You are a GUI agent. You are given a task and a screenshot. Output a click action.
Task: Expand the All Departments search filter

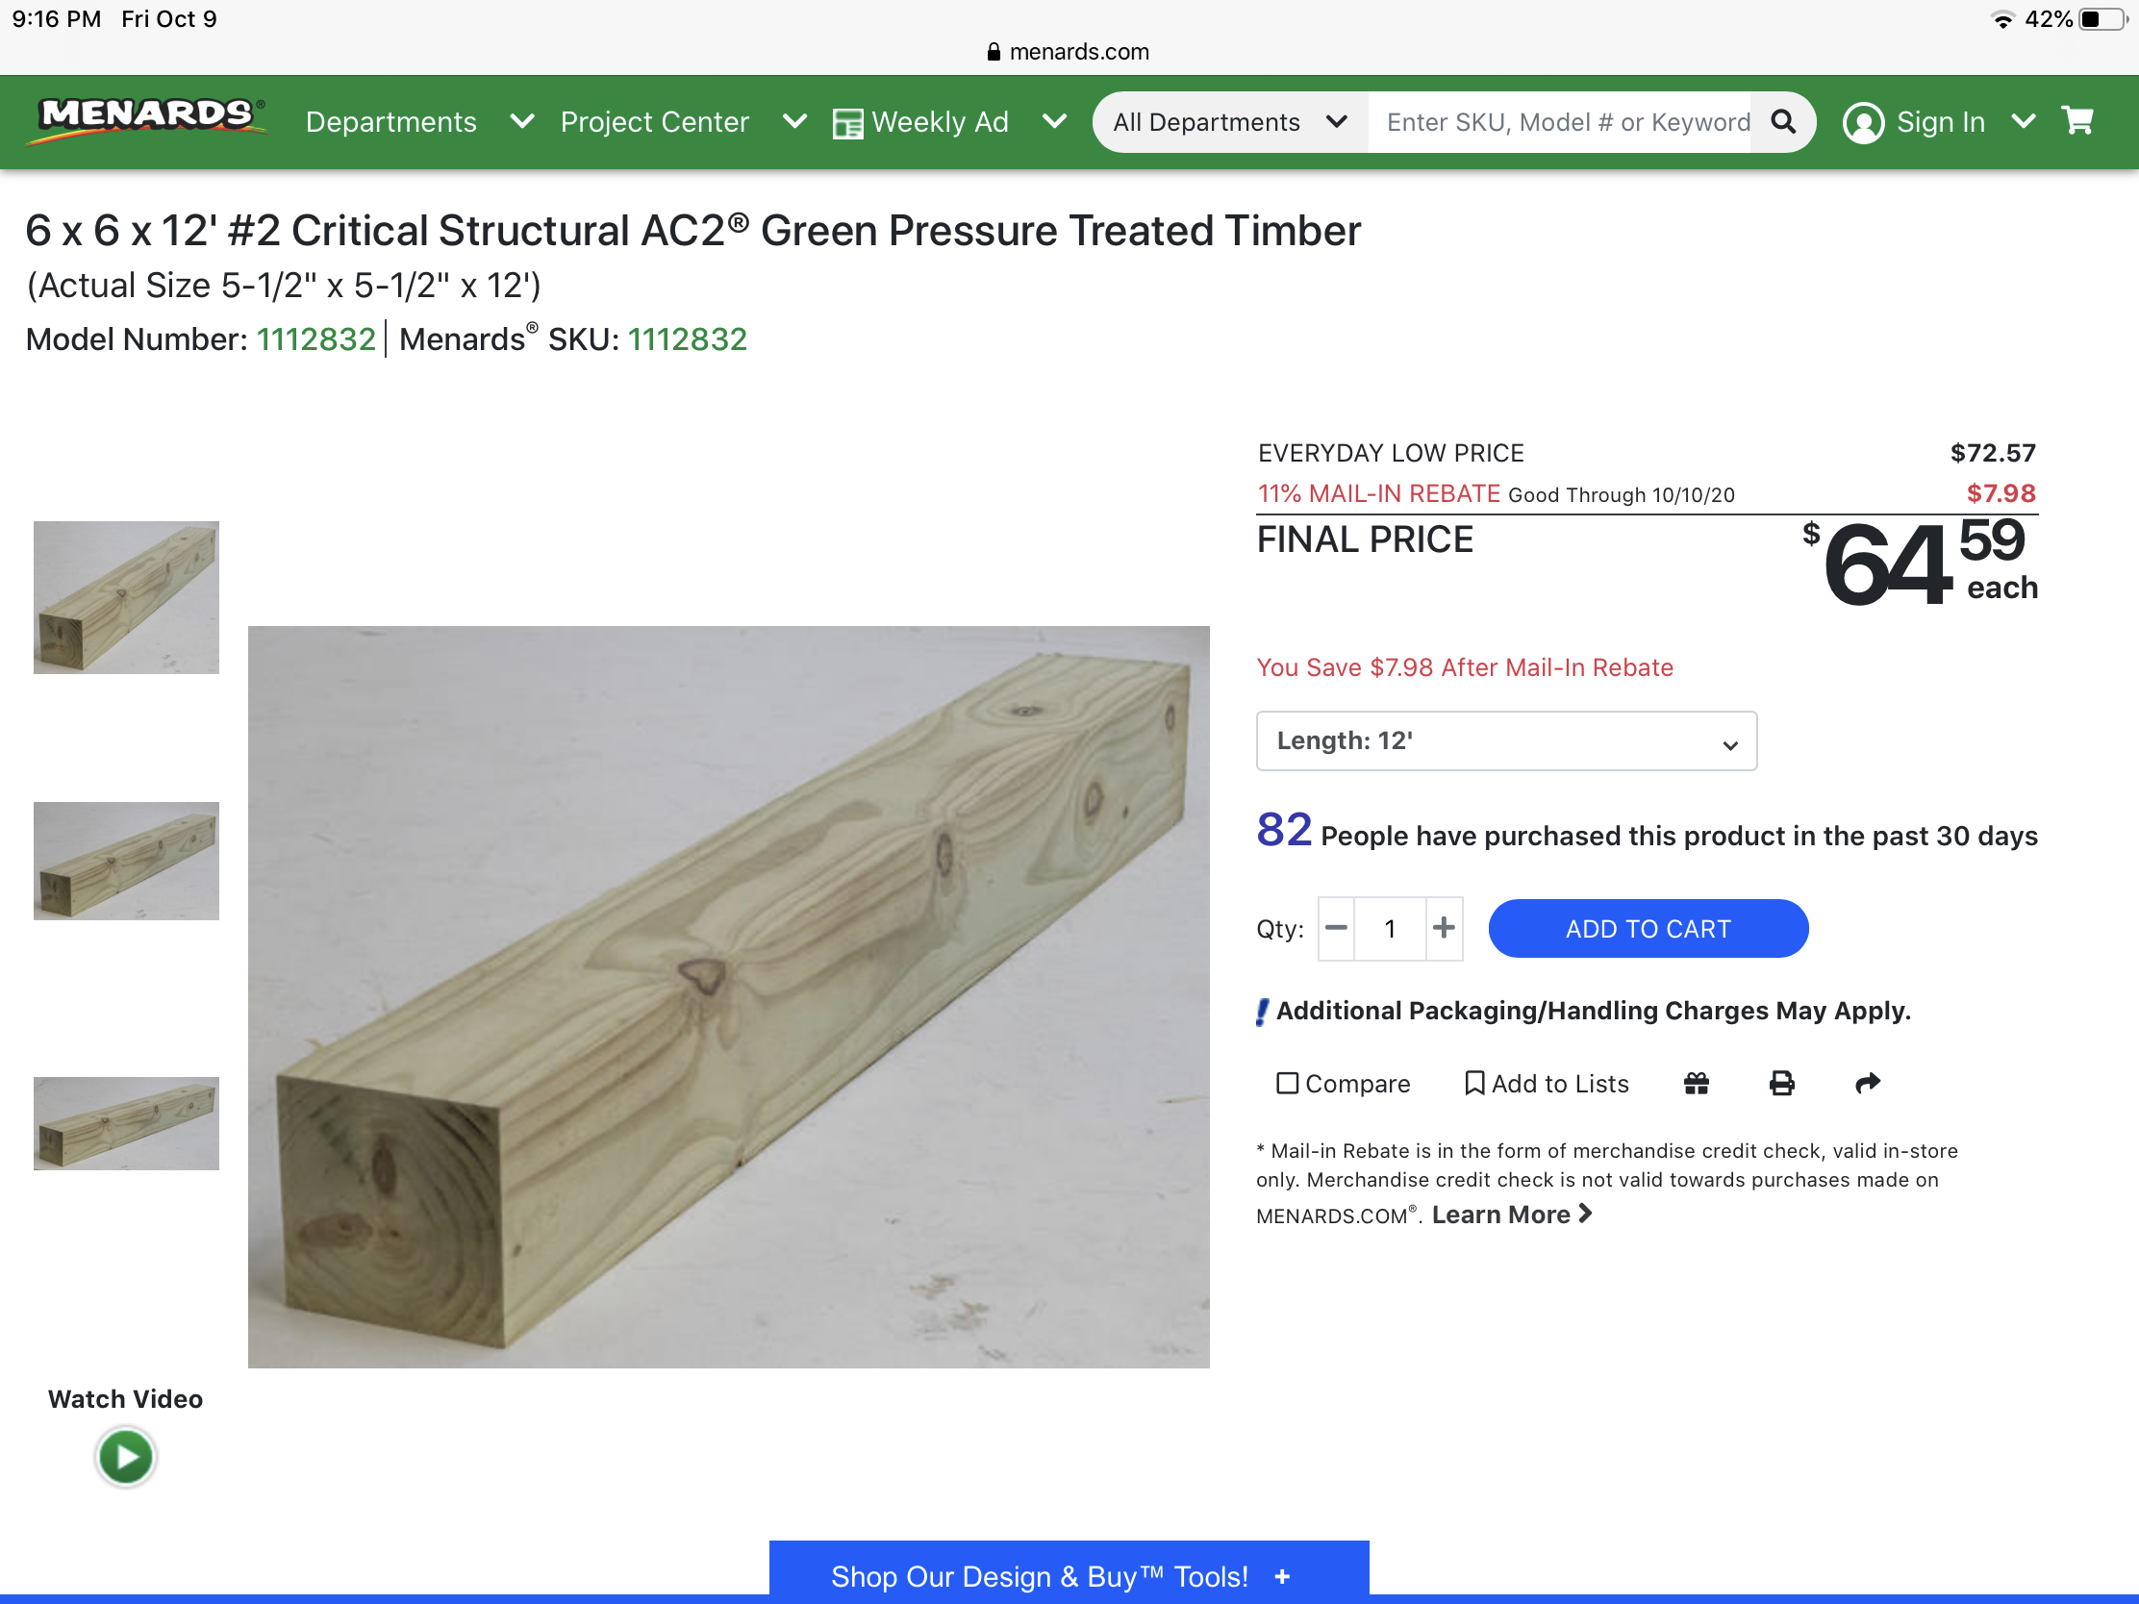click(x=1229, y=122)
